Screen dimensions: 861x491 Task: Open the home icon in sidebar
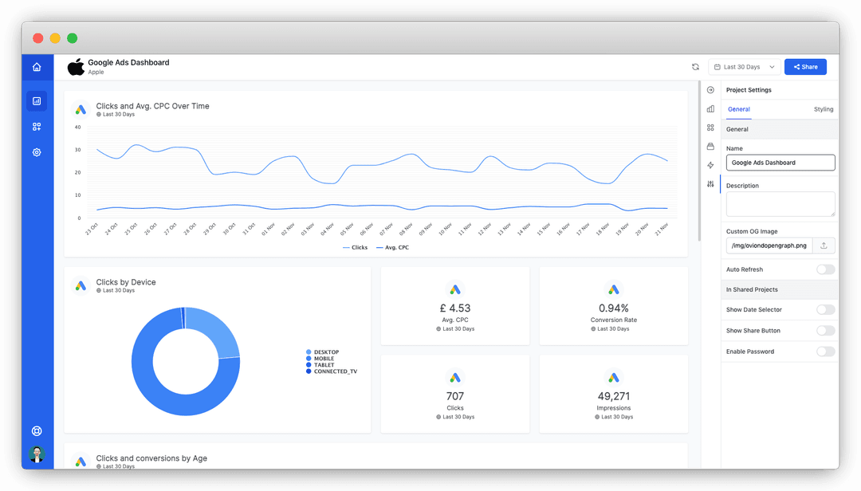coord(37,67)
